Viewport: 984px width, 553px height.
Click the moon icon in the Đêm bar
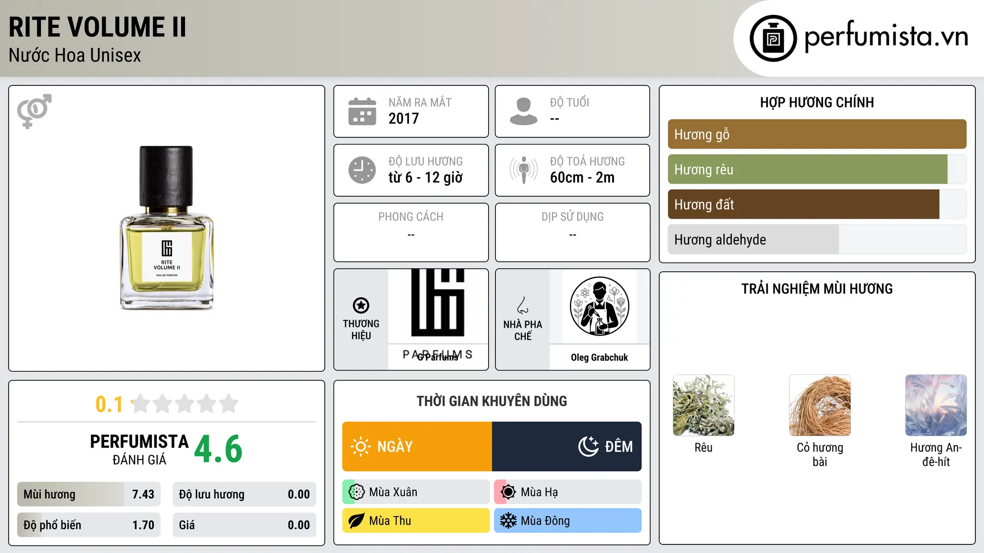tap(588, 446)
